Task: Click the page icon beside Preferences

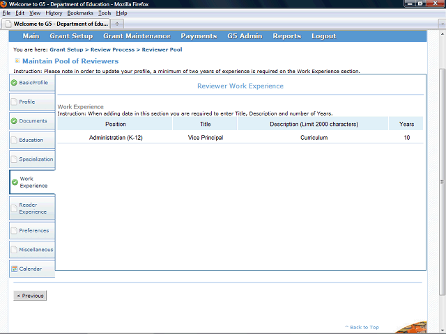Action: [x=14, y=230]
